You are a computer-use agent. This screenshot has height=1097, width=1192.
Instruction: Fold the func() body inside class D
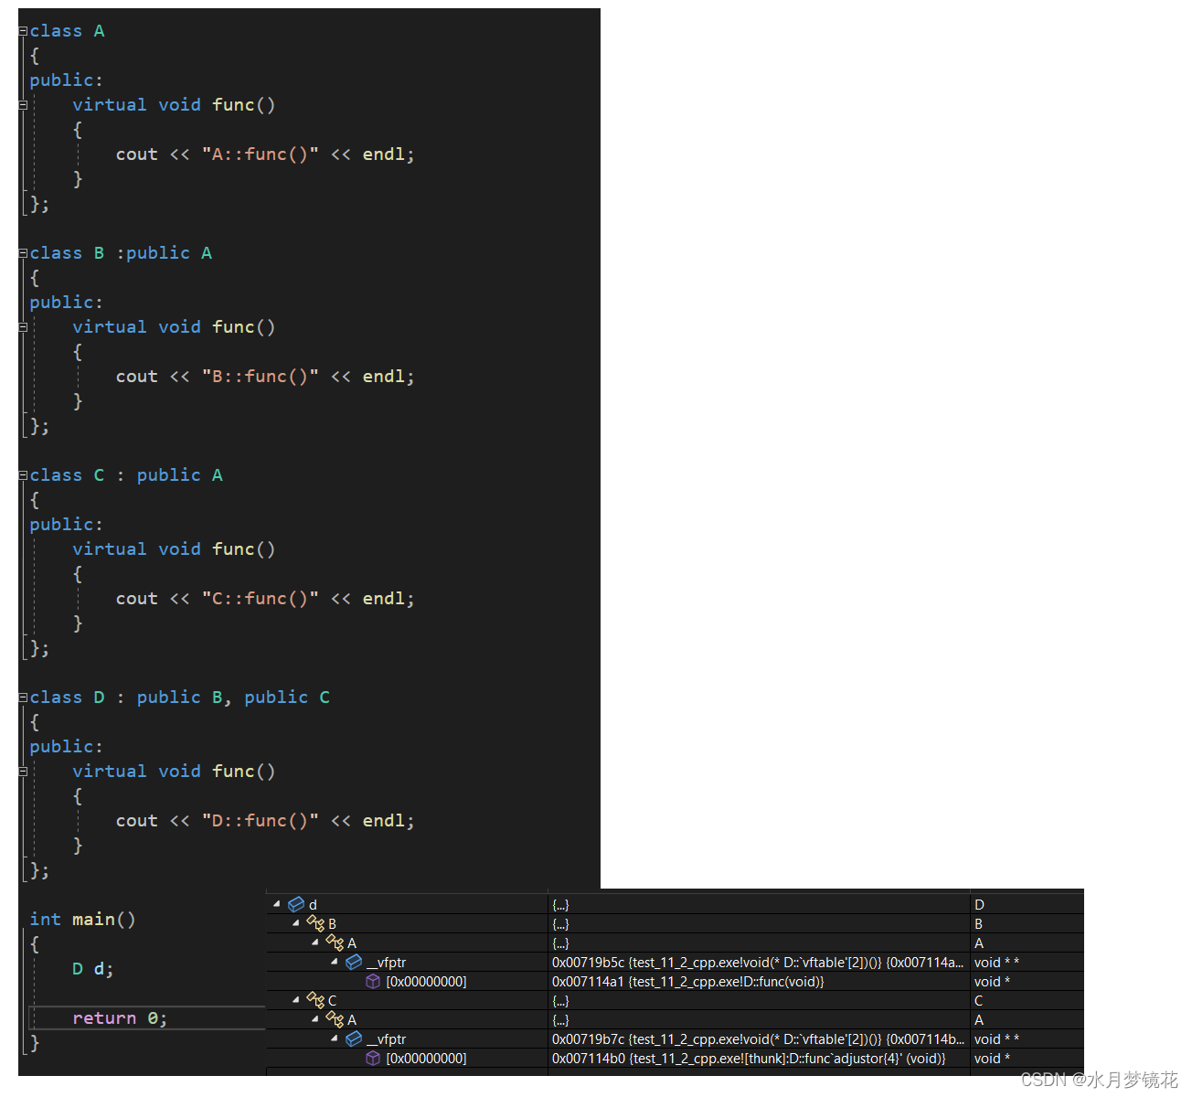(23, 772)
